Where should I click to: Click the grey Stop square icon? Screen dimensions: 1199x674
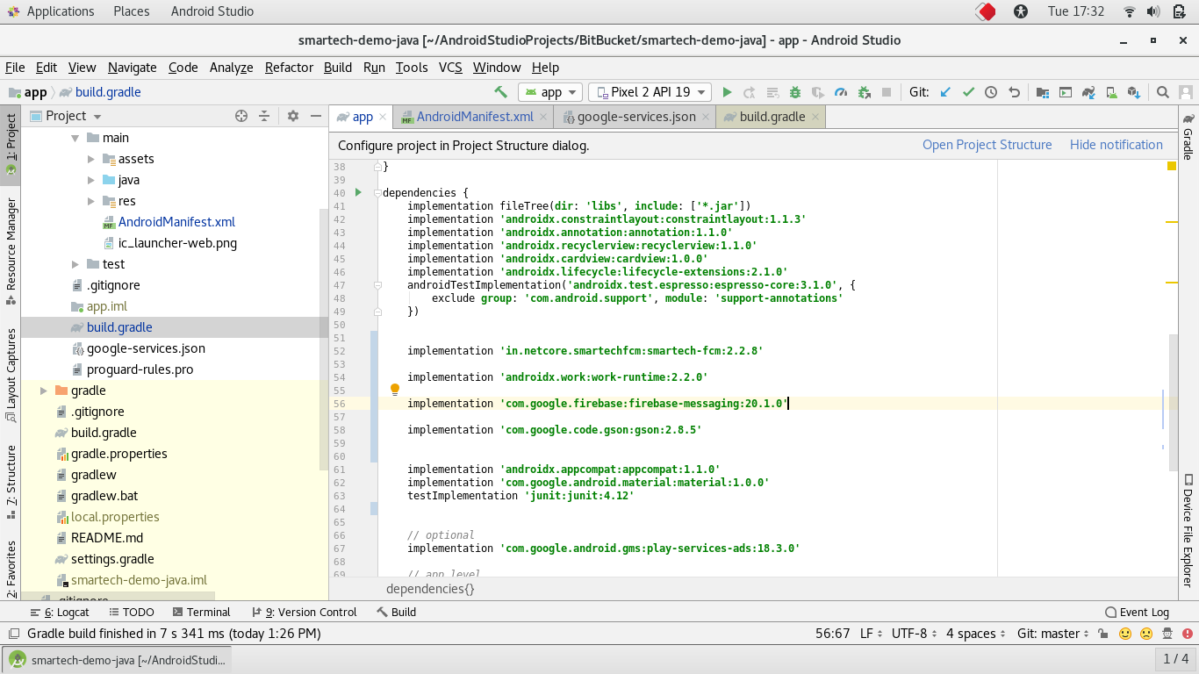[x=887, y=92]
